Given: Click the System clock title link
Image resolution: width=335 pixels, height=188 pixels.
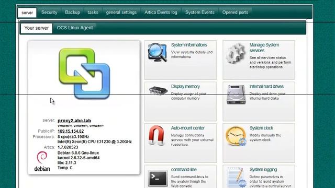Looking at the screenshot, I should click(261, 128).
